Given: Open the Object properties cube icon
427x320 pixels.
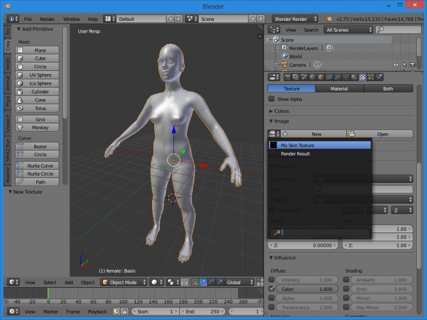Looking at the screenshot, I should [321, 77].
